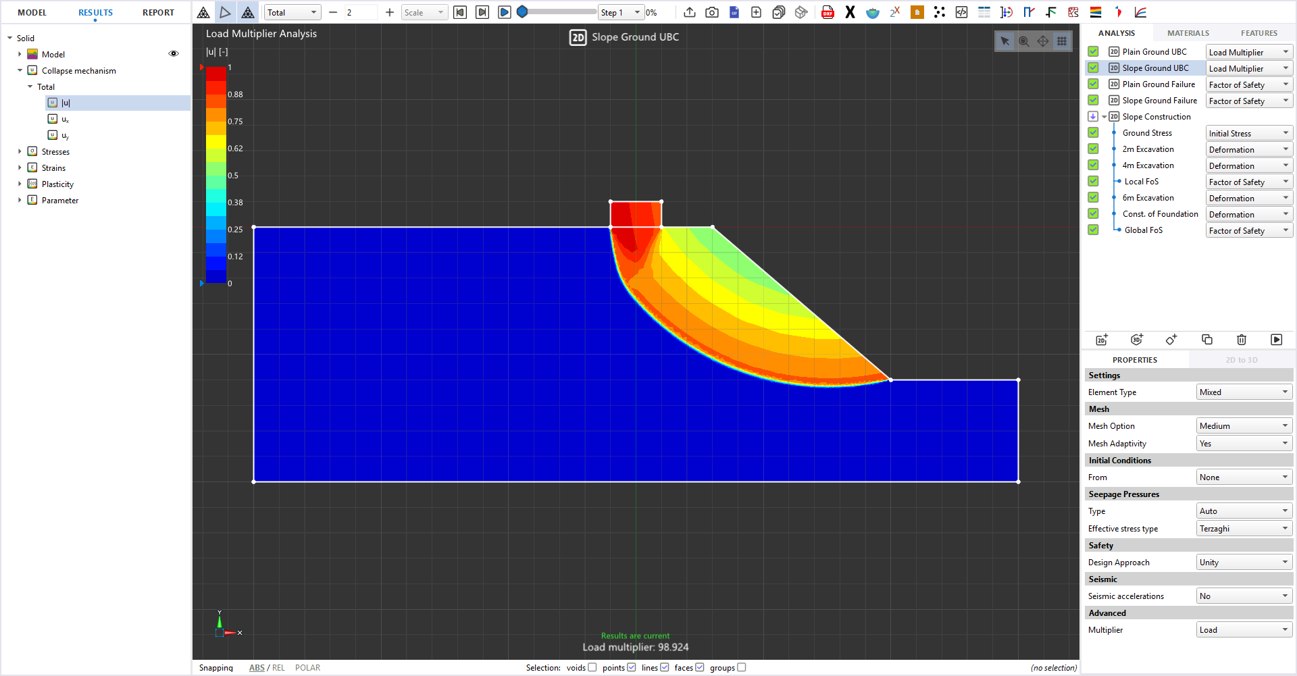Screen dimensions: 1297x676
Task: Click the step progress slider handle
Action: point(522,12)
